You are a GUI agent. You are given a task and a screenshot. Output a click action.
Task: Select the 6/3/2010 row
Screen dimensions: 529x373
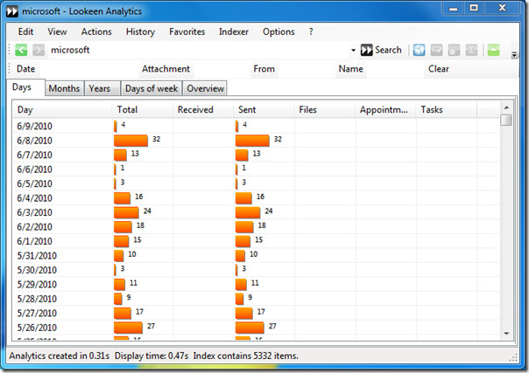click(x=256, y=212)
